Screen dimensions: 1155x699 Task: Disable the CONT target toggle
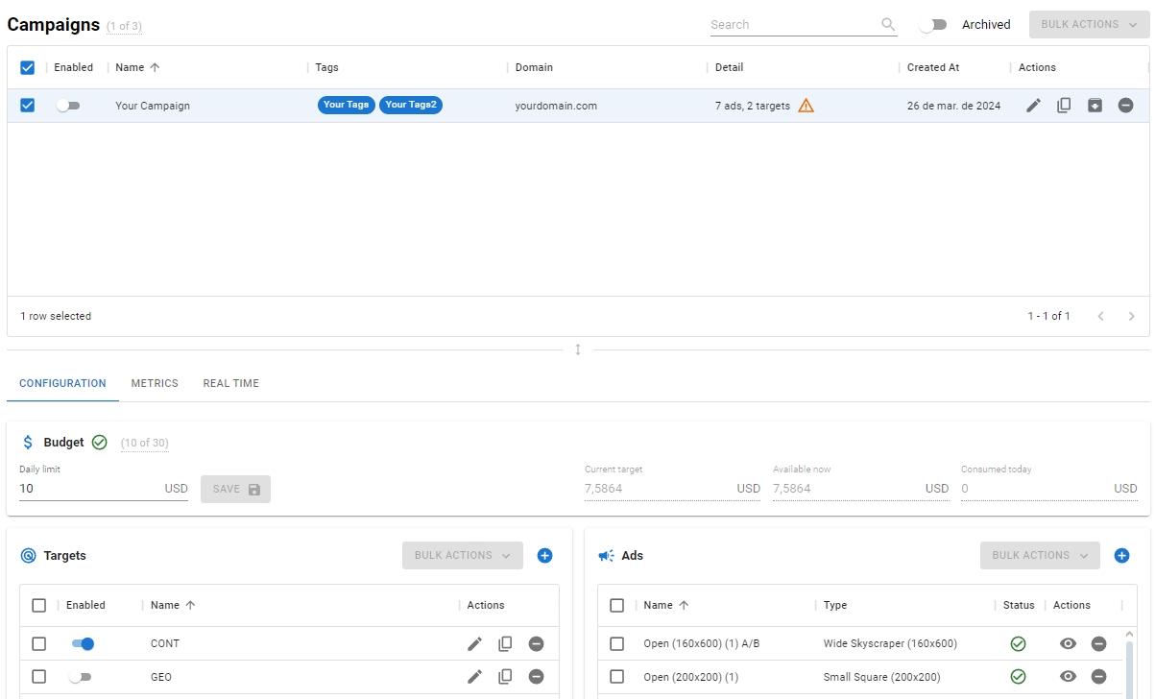point(83,643)
